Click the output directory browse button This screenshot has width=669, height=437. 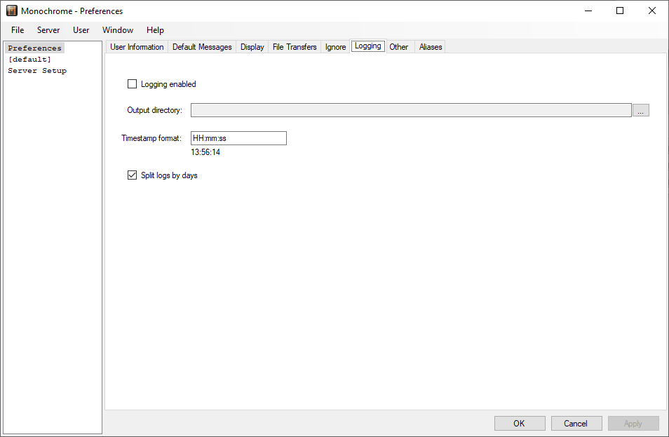[x=641, y=110]
